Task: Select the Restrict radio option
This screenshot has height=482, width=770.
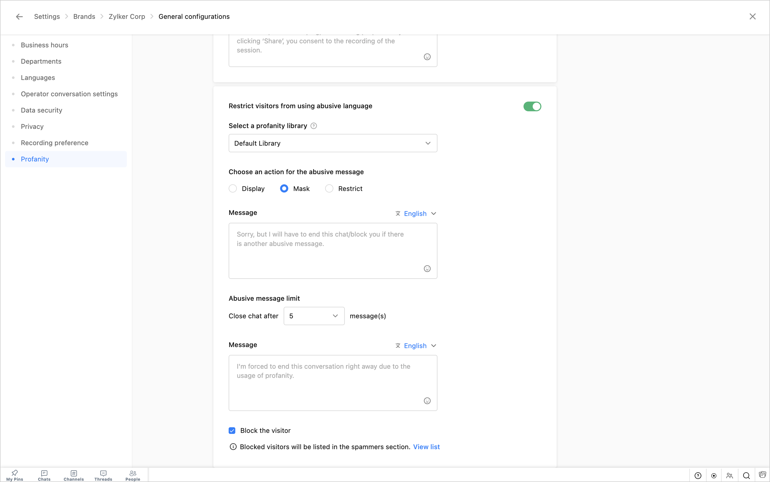Action: click(x=329, y=189)
